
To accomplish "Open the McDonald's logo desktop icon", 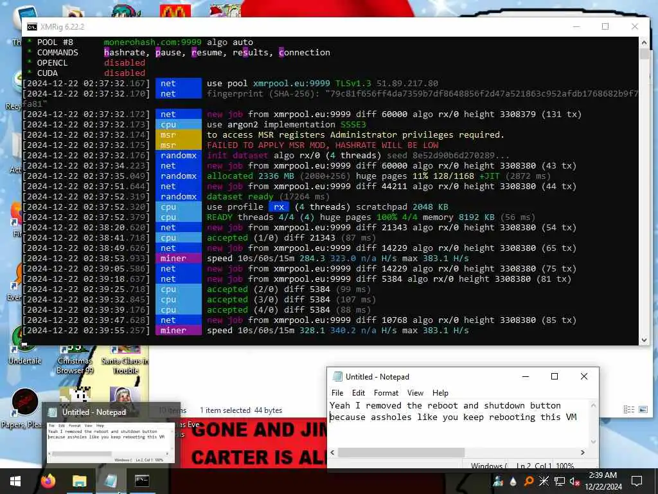I will coord(175,10).
